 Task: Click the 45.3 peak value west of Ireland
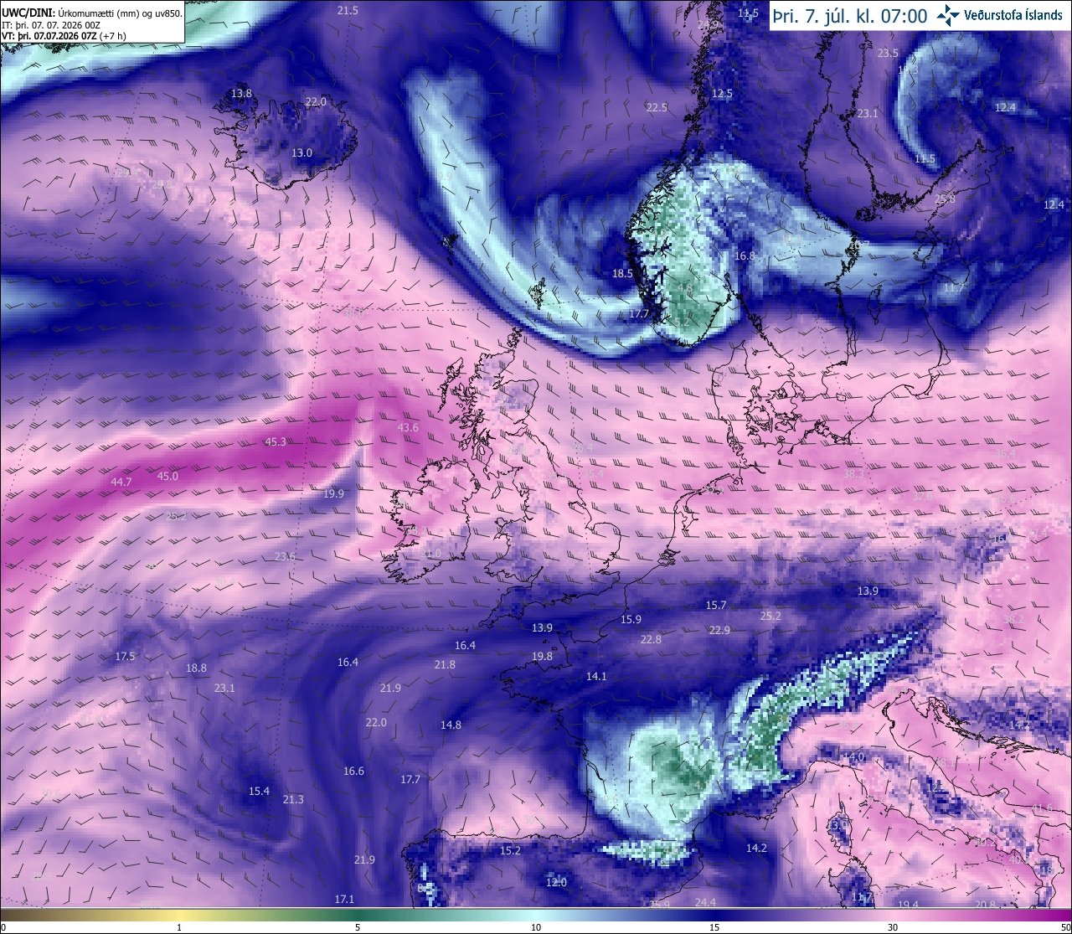coord(276,441)
